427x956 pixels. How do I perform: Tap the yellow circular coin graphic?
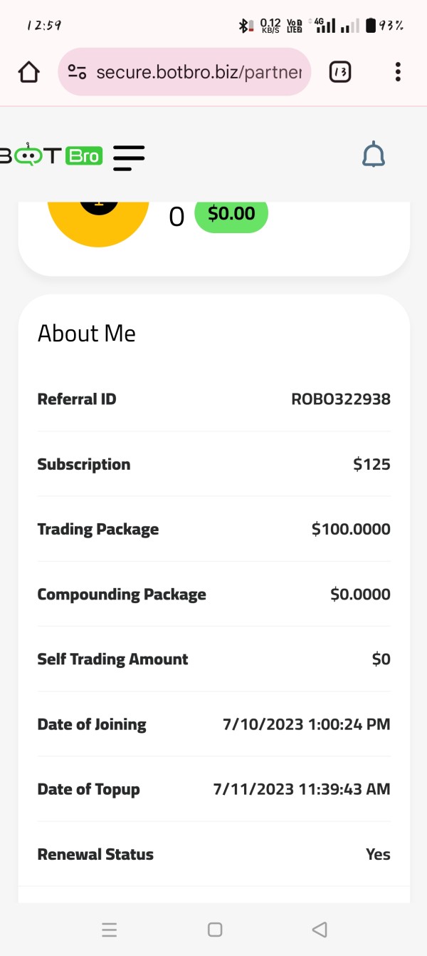98,221
